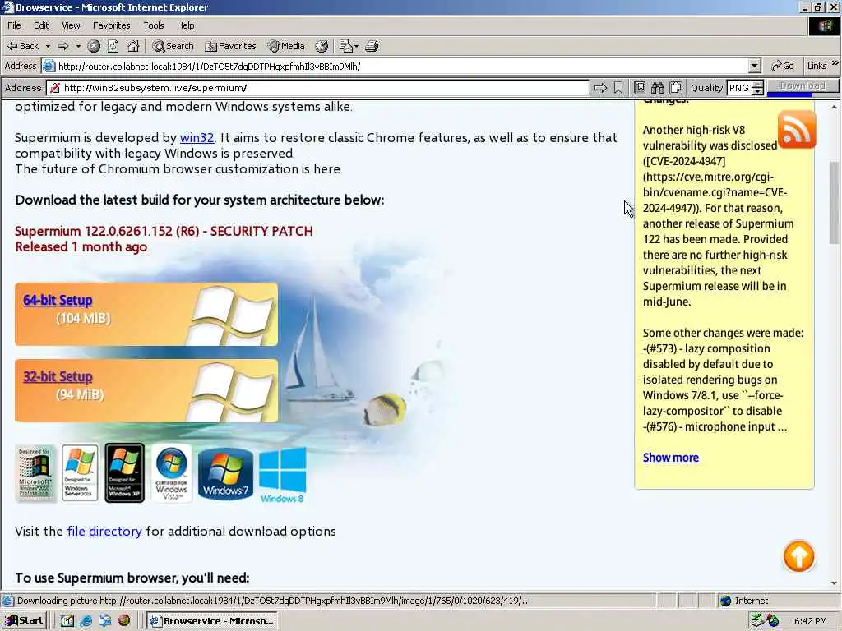
Task: Click the History icon in toolbar
Action: pos(322,46)
